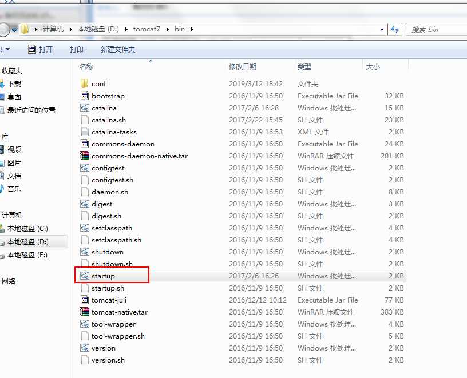This screenshot has width=467, height=378.
Task: Select 本地磁盘 (E:) in sidebar
Action: pyautogui.click(x=27, y=255)
